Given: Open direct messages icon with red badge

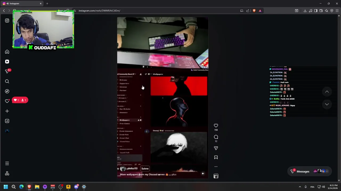Looking at the screenshot, I should click(7, 71).
